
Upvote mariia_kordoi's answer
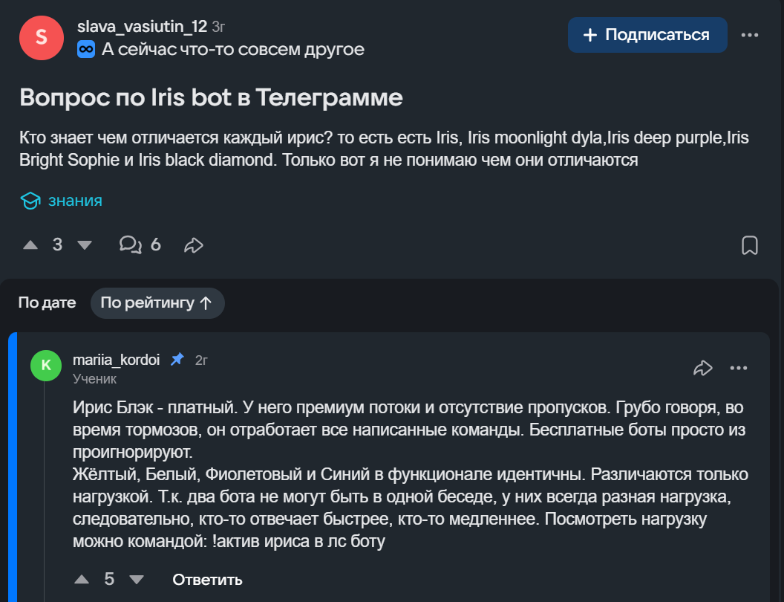[82, 580]
